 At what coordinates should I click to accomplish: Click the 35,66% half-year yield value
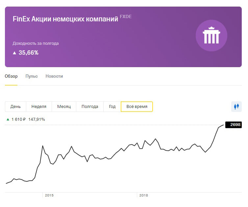coord(29,53)
